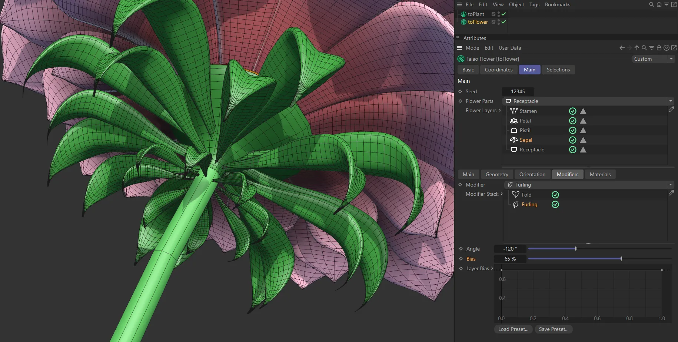Click the Taiao Flower object icon next to toFlower
This screenshot has height=342, width=678.
(461, 58)
